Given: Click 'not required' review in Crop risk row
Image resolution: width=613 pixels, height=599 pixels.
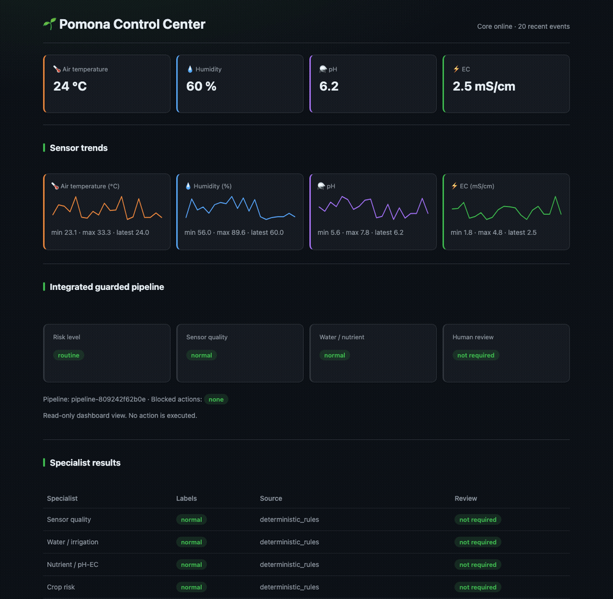Looking at the screenshot, I should click(478, 588).
